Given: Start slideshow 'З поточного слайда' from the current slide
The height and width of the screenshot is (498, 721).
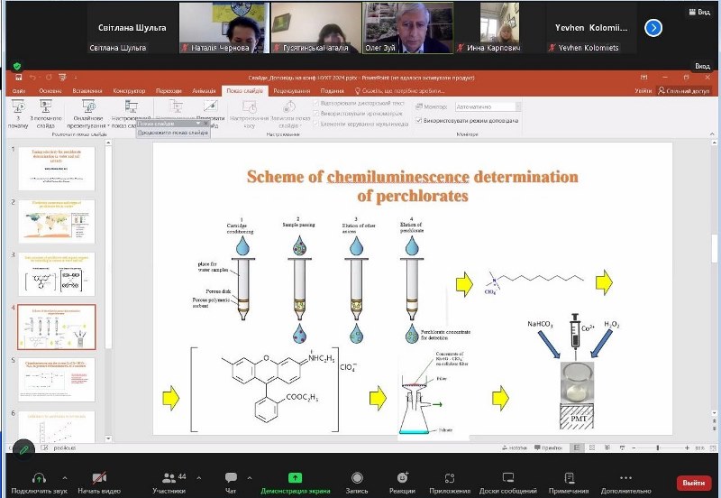Looking at the screenshot, I should (46, 114).
